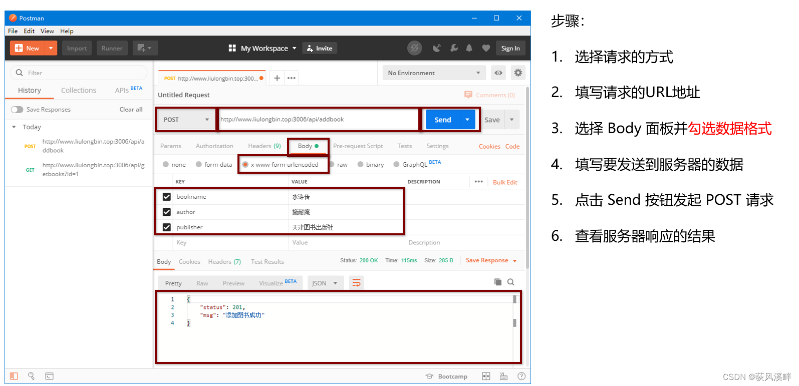Toggle the response wrap lines icon
Screen dimensions: 799x386
point(356,283)
